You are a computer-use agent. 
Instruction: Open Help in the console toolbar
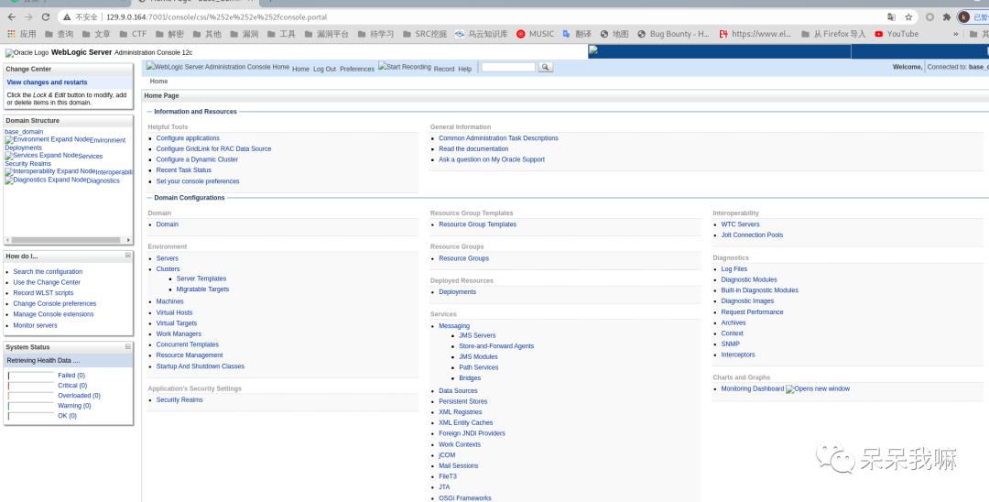(x=465, y=70)
